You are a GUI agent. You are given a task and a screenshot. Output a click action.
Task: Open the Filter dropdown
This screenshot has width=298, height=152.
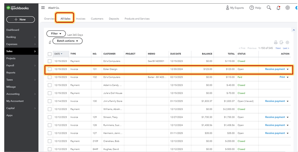pyautogui.click(x=56, y=34)
